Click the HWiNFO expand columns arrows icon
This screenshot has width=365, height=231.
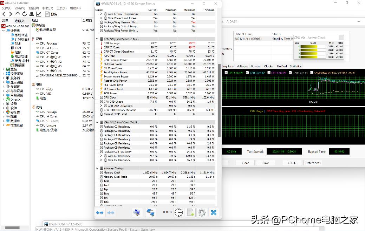click(x=100, y=212)
